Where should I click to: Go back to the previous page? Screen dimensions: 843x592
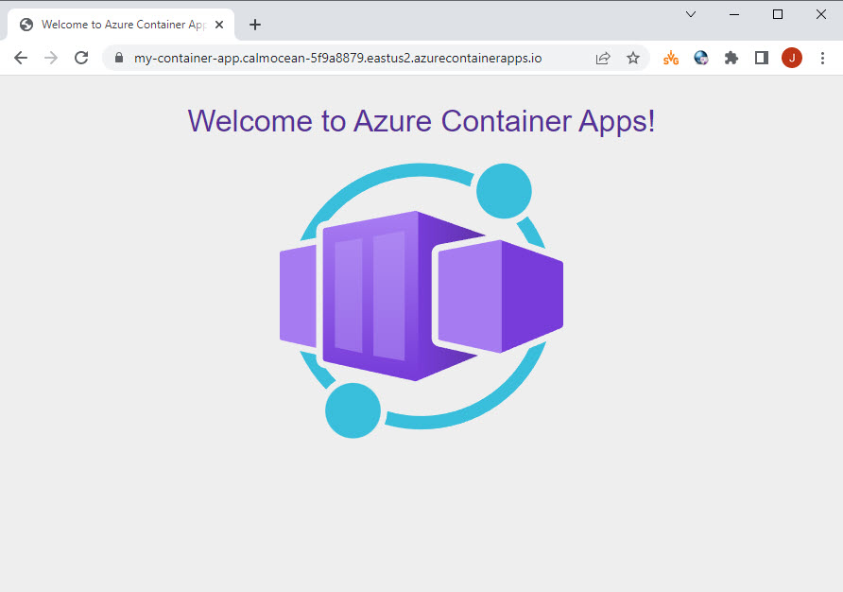click(x=21, y=58)
